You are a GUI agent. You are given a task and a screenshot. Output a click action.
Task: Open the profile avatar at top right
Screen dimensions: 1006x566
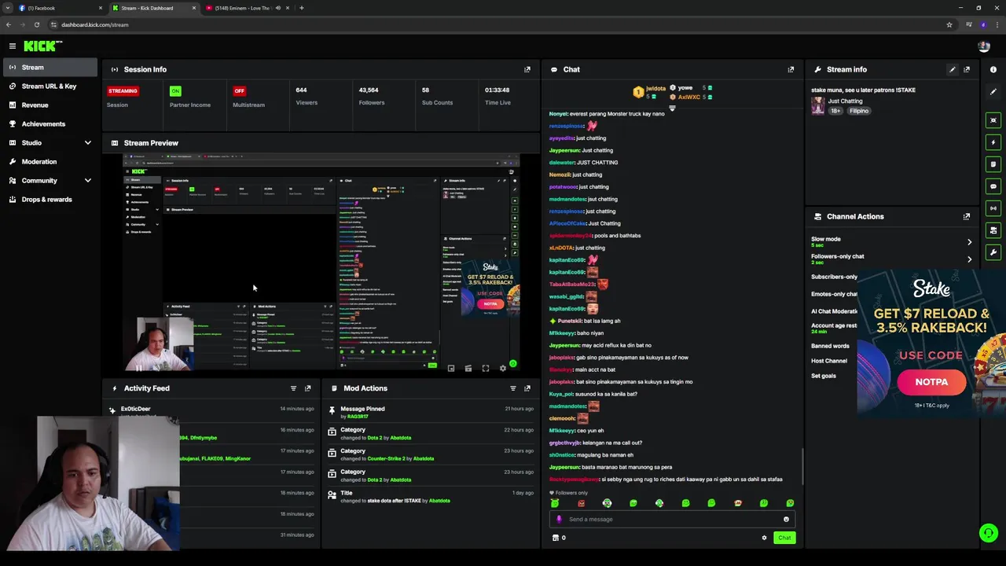tap(984, 46)
